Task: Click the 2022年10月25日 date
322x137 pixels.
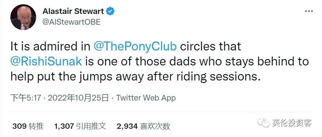Action: click(x=78, y=98)
